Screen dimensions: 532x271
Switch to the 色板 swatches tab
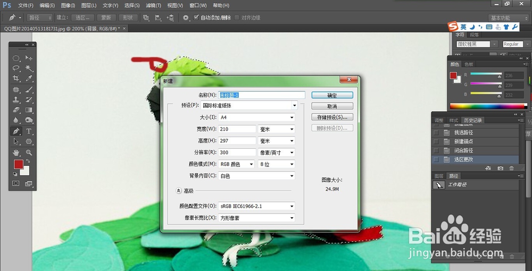pyautogui.click(x=469, y=64)
